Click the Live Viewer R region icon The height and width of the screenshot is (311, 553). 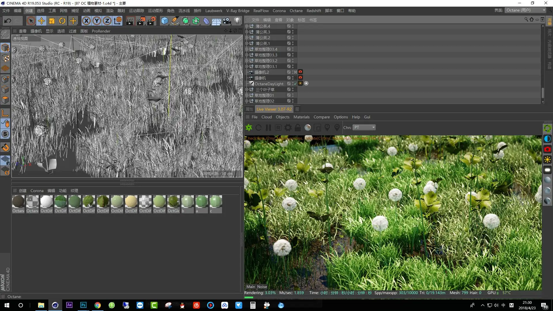point(278,127)
